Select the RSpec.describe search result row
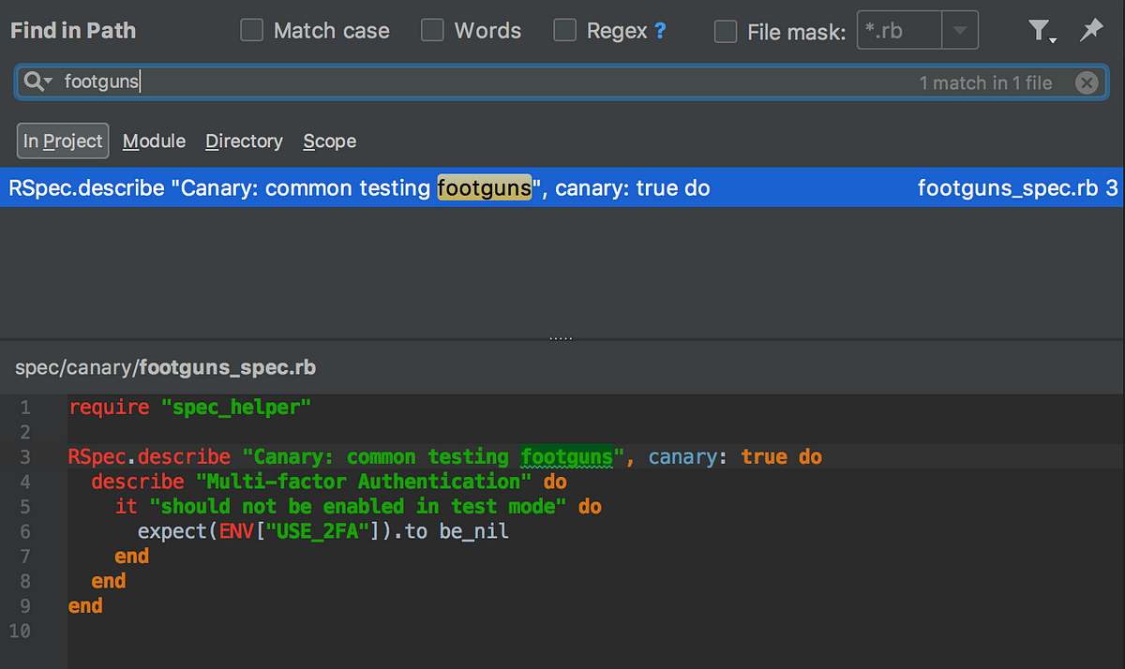 coord(562,188)
